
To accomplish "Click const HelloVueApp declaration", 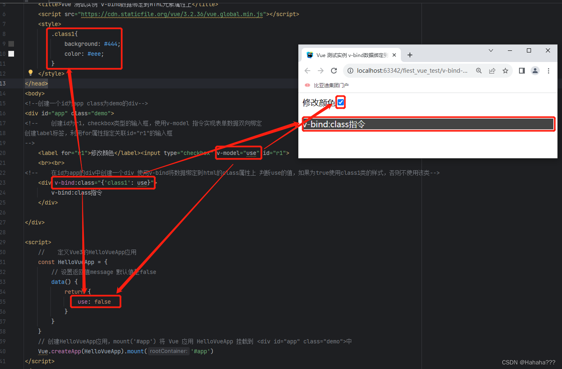I will click(x=73, y=262).
